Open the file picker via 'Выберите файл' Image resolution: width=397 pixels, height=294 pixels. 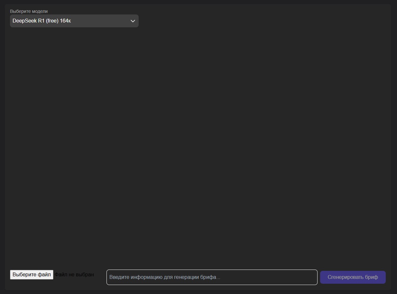click(x=32, y=275)
